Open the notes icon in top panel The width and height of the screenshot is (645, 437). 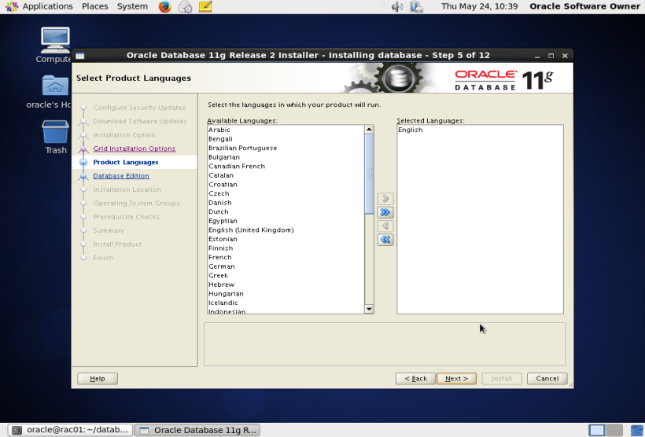tap(205, 6)
